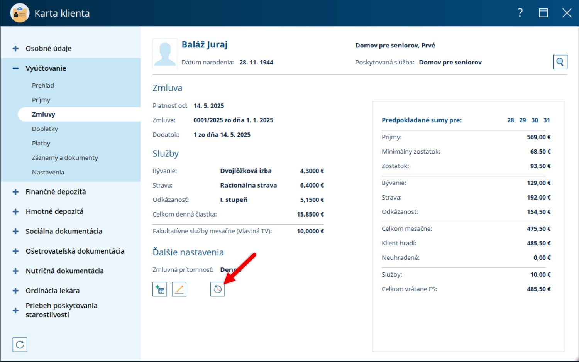Click the edit pencil icon
The height and width of the screenshot is (362, 579).
tap(179, 289)
